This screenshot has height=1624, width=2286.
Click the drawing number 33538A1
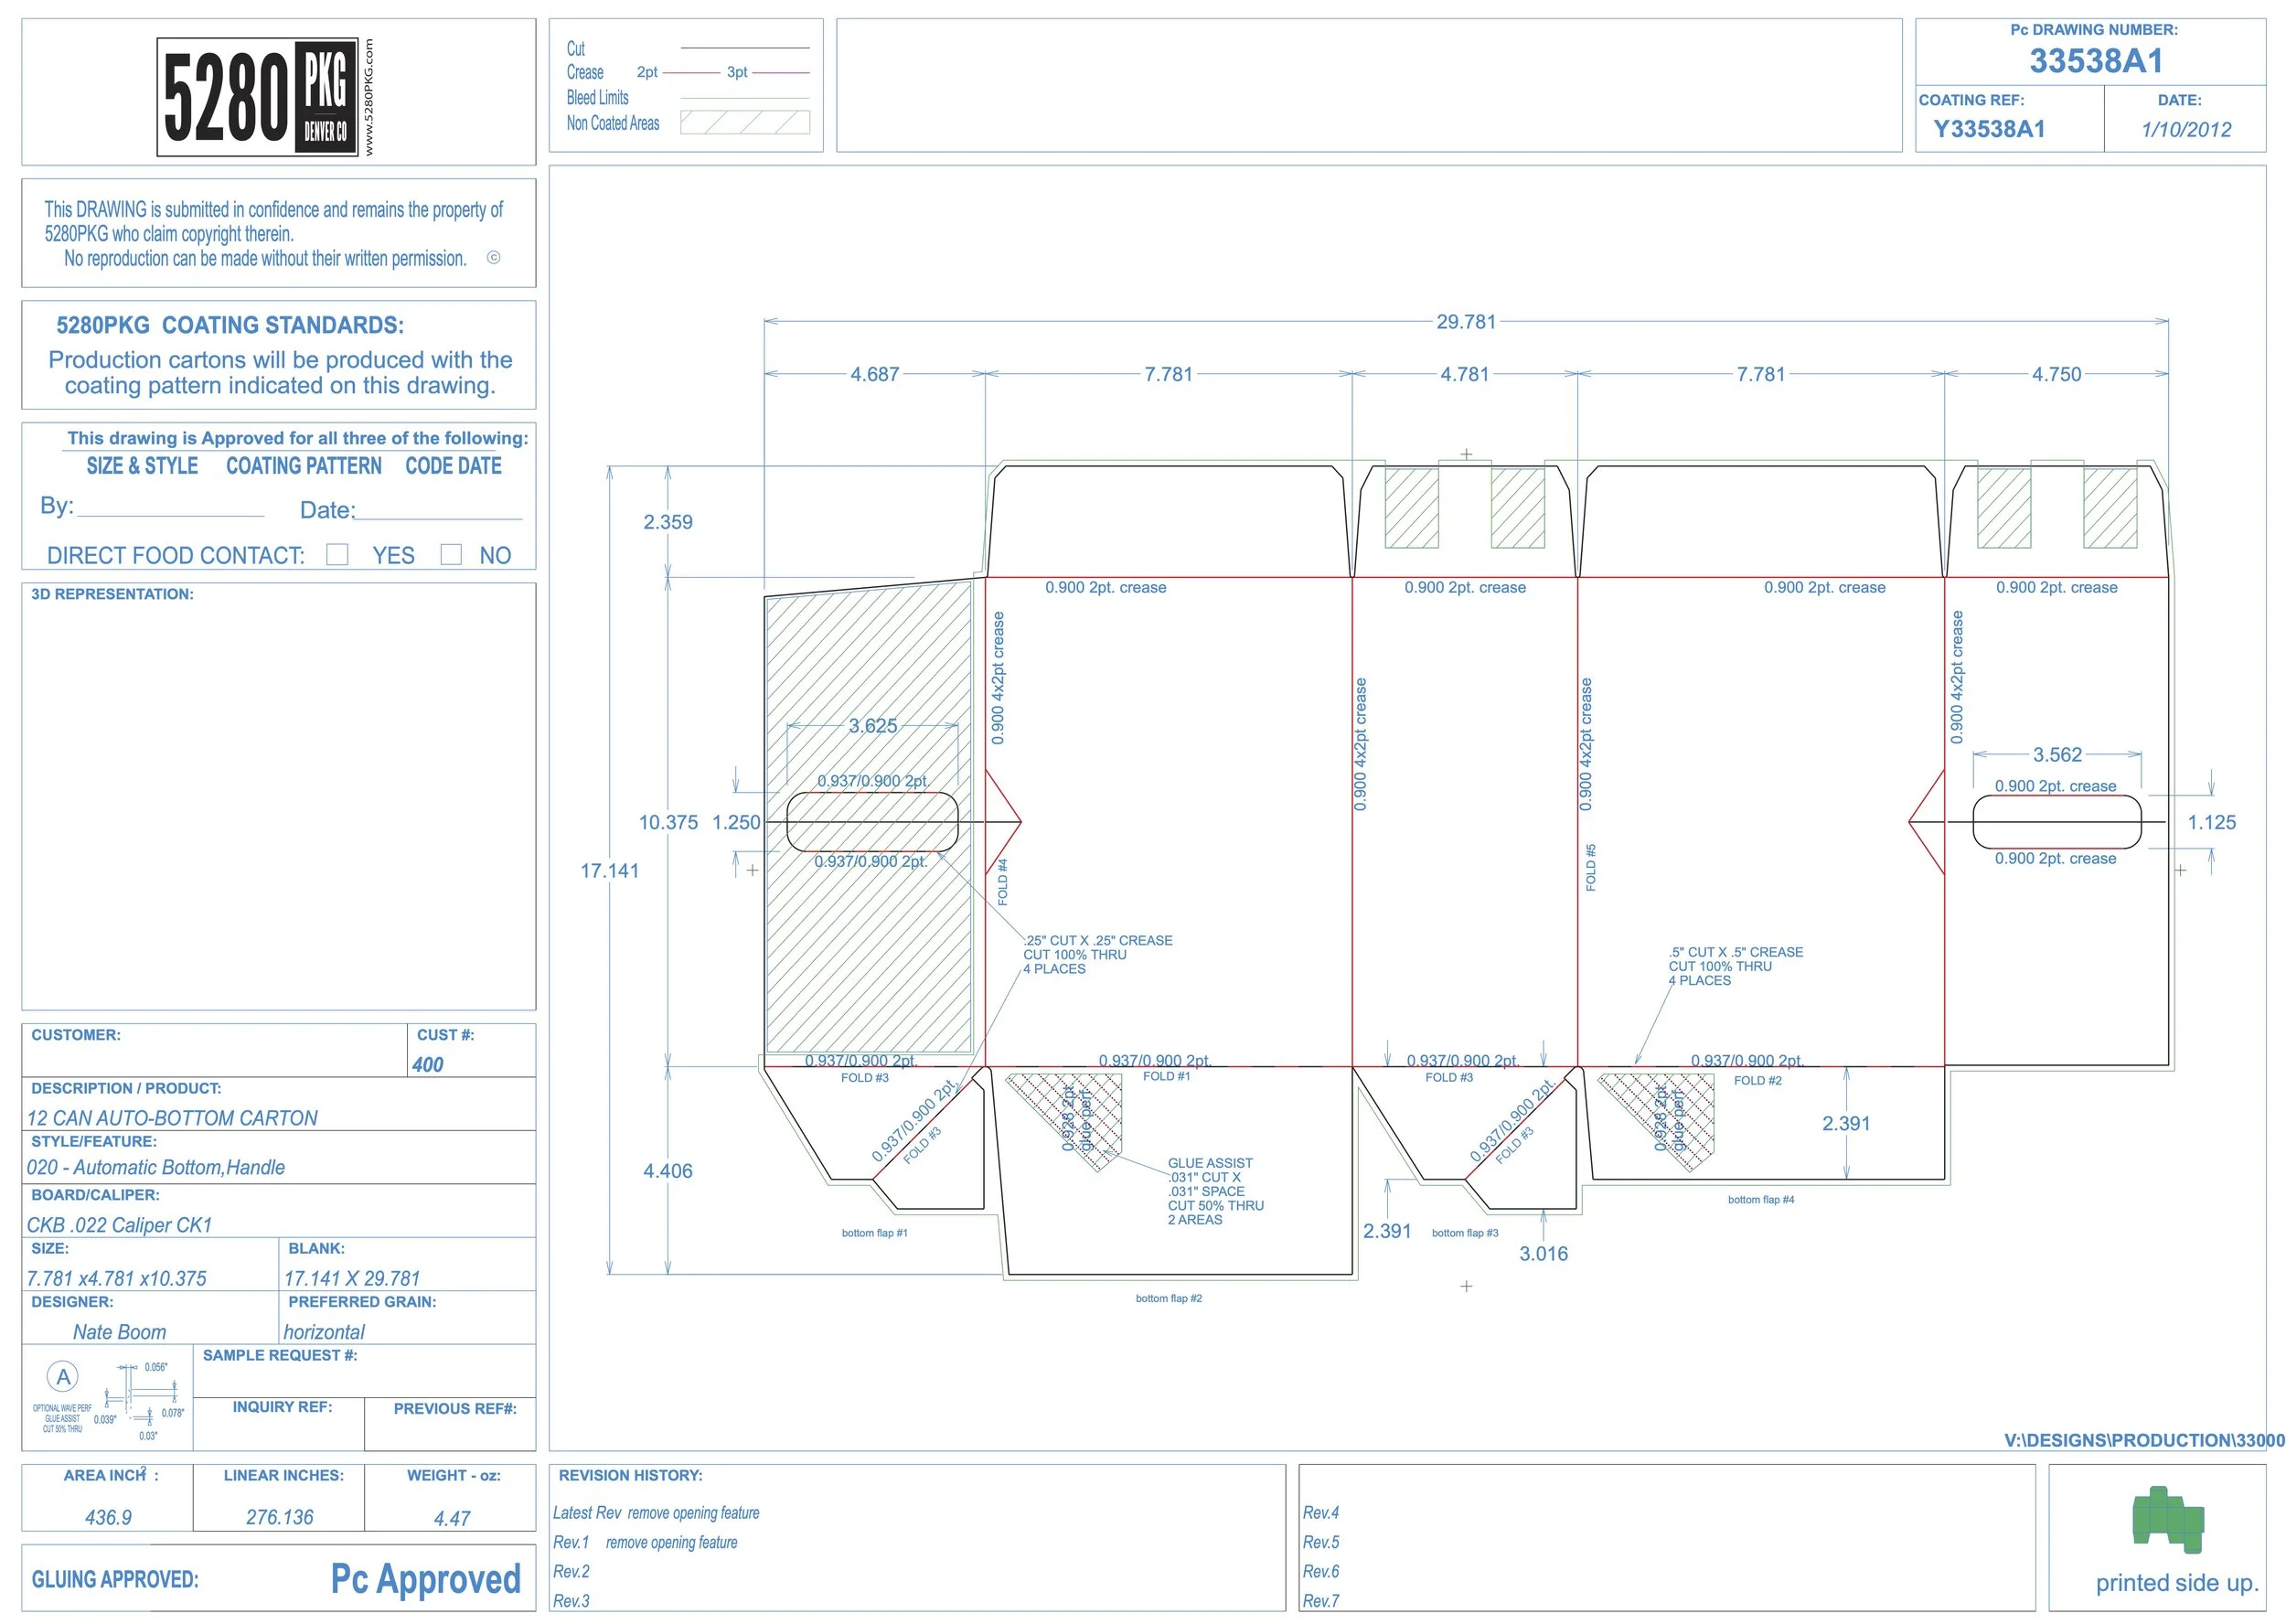pos(2096,61)
